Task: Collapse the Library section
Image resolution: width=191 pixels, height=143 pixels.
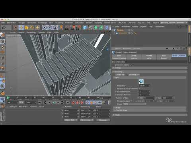Action: pyautogui.click(x=150, y=72)
